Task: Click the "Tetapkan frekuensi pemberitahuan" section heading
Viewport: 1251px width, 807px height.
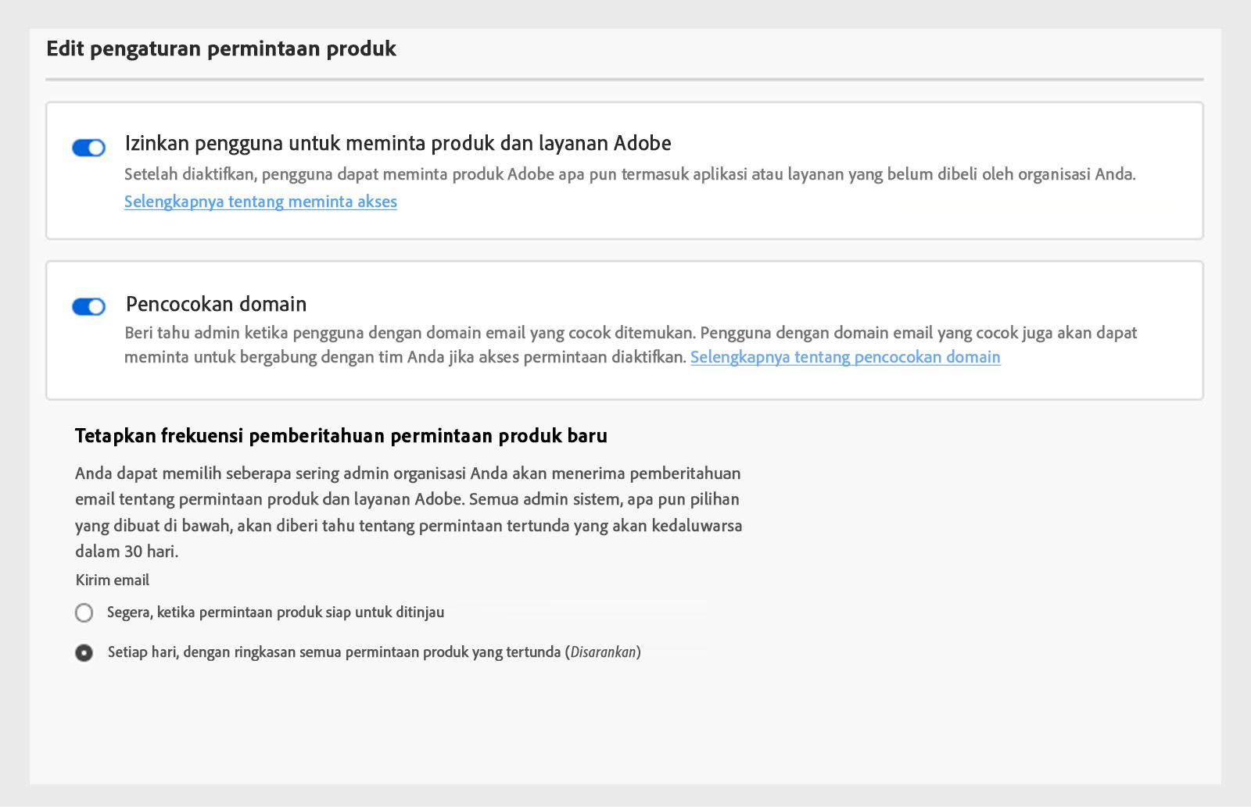Action: pyautogui.click(x=341, y=436)
